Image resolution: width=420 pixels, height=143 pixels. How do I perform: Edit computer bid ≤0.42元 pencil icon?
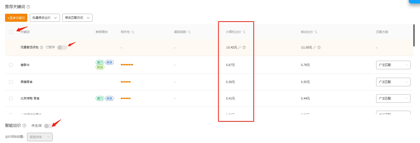pos(240,47)
